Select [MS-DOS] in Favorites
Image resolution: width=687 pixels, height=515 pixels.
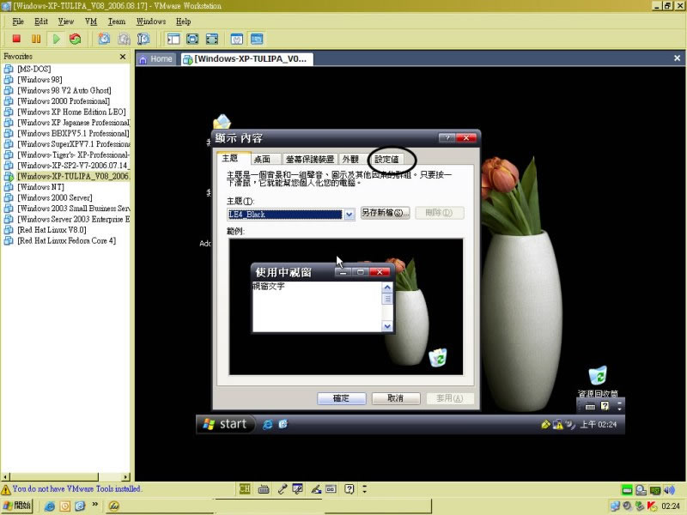[x=34, y=69]
